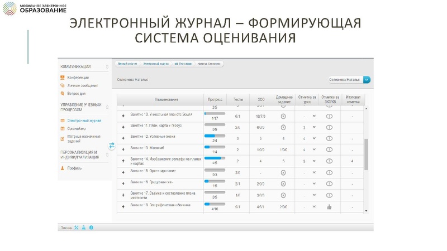The height and width of the screenshot is (251, 447).
Task: Open the lesson mark dropdown for Занятие 13
Action: [314, 149]
